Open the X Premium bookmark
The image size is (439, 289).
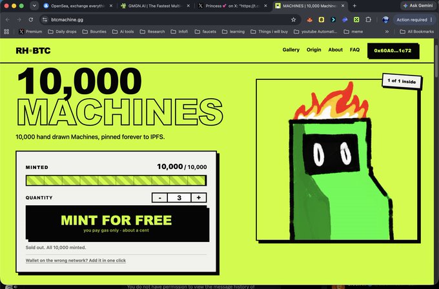pos(30,32)
